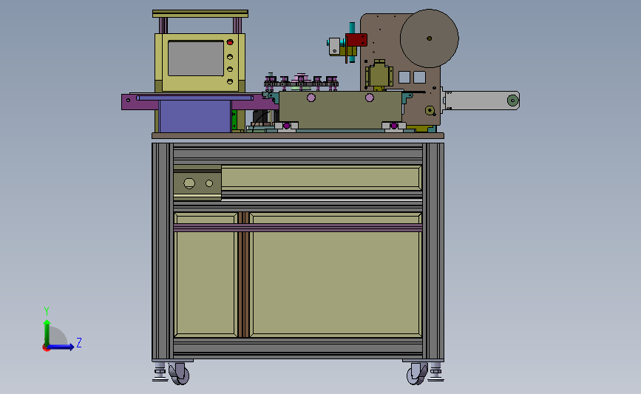The image size is (641, 394).
Task: Select the blue box under purple conveyor
Action: (x=195, y=116)
